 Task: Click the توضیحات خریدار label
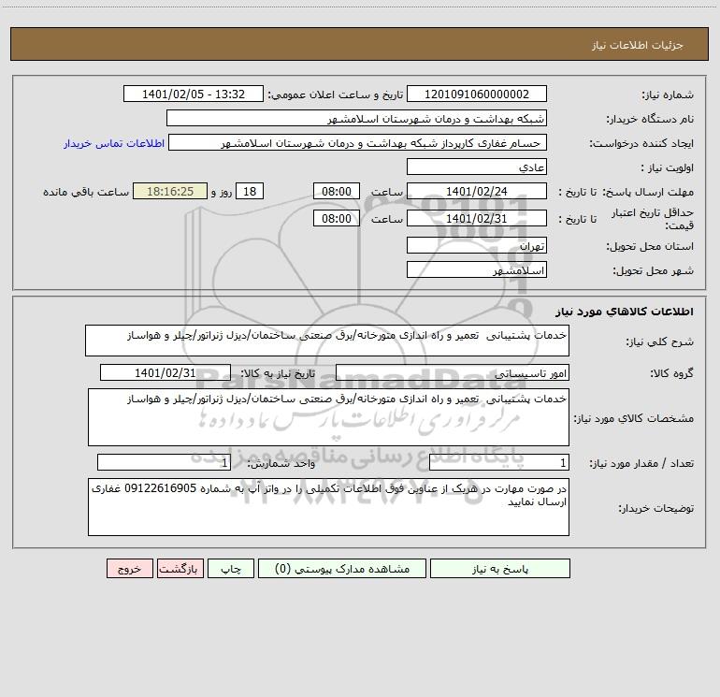click(x=656, y=509)
